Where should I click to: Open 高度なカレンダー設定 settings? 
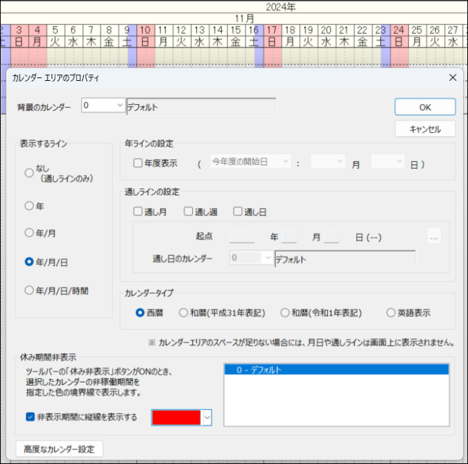tap(59, 449)
